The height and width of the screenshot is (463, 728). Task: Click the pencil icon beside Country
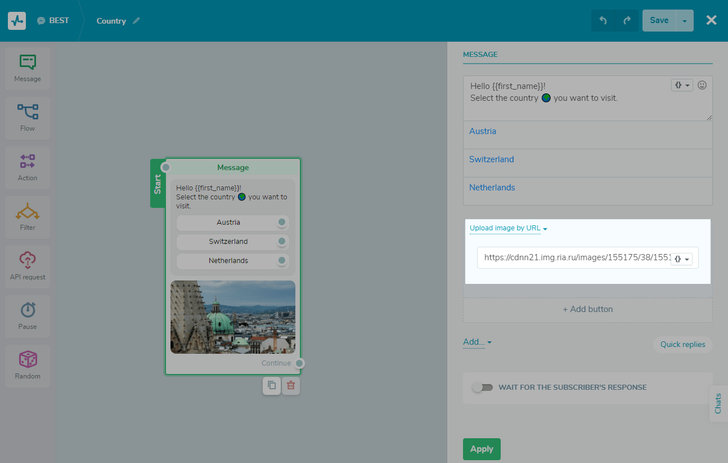coord(136,21)
